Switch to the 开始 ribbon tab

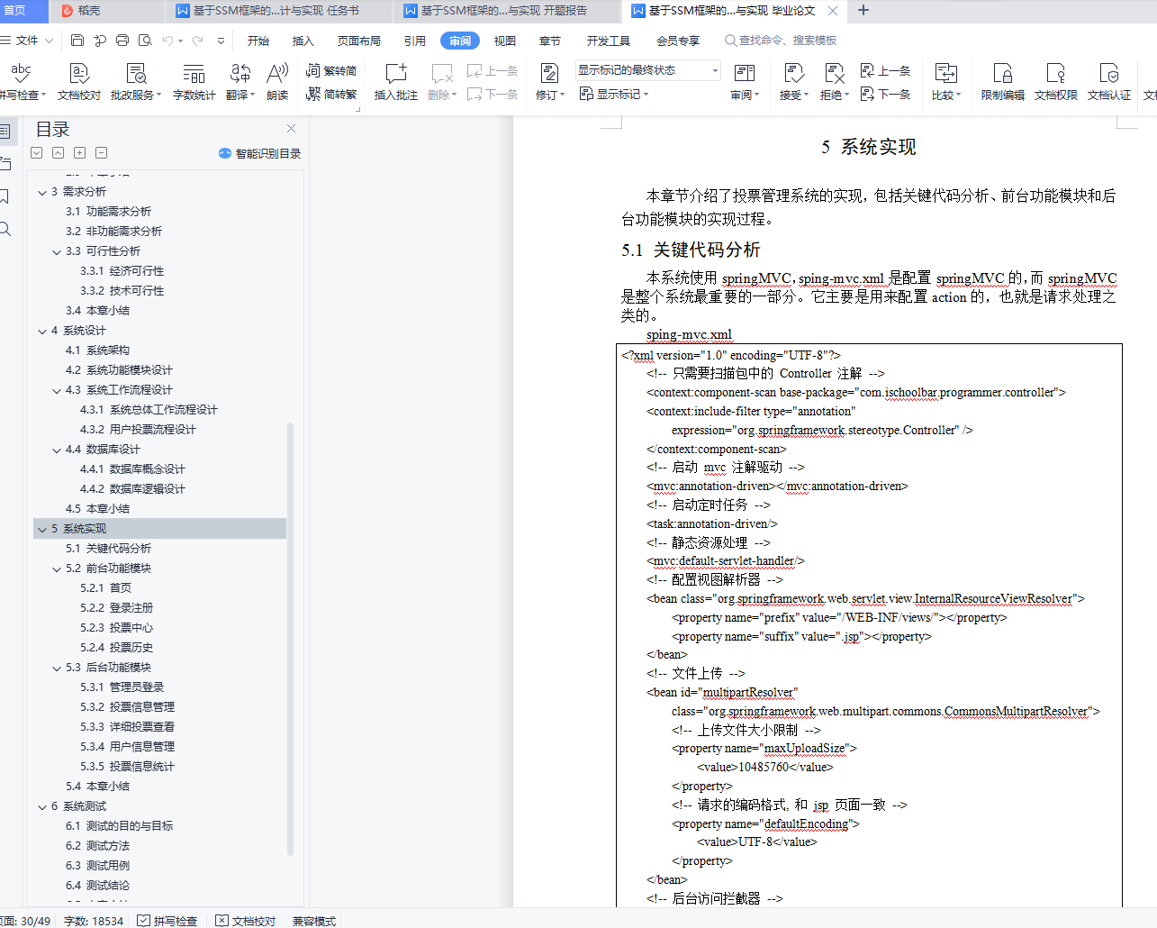(258, 41)
